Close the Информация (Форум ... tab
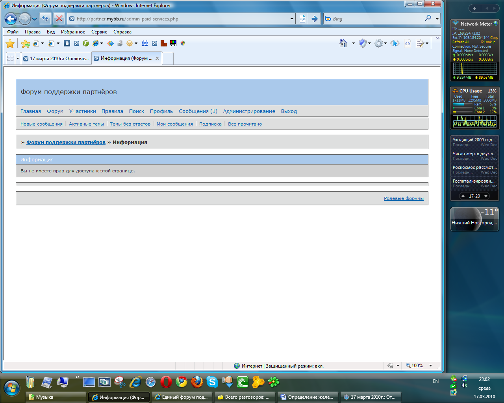 [x=157, y=58]
